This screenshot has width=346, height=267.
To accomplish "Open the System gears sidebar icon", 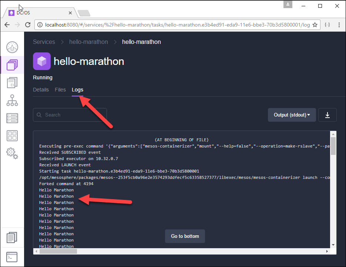I will tap(12, 153).
